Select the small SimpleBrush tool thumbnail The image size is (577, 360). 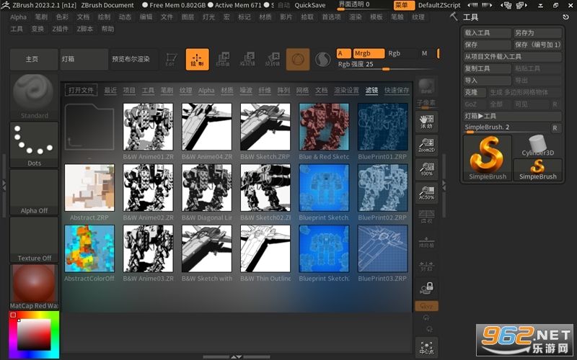point(537,170)
